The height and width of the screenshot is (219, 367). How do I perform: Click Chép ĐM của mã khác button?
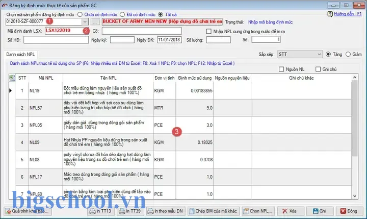point(213,211)
